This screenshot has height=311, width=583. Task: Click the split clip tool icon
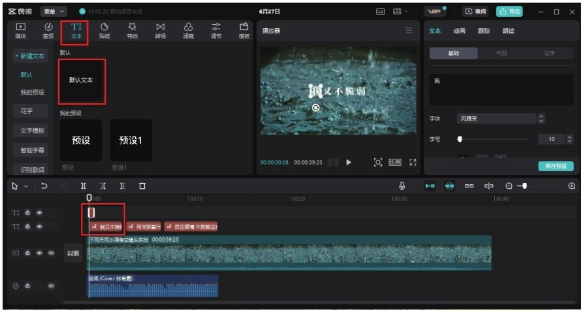pyautogui.click(x=84, y=186)
